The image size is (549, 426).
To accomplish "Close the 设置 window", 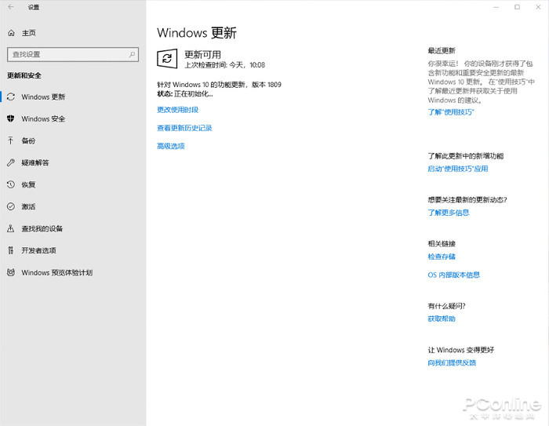I will (538, 7).
